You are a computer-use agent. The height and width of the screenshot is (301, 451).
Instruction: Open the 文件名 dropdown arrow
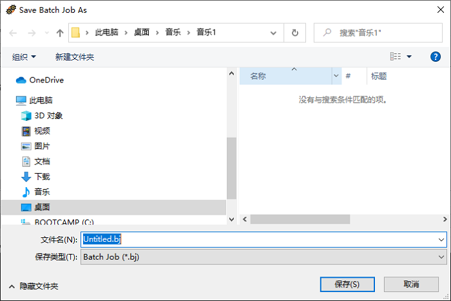(441, 239)
